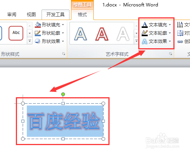Open the 艺术字样式 dialog launcher
Viewport: 190px width, 153px height.
pyautogui.click(x=171, y=54)
